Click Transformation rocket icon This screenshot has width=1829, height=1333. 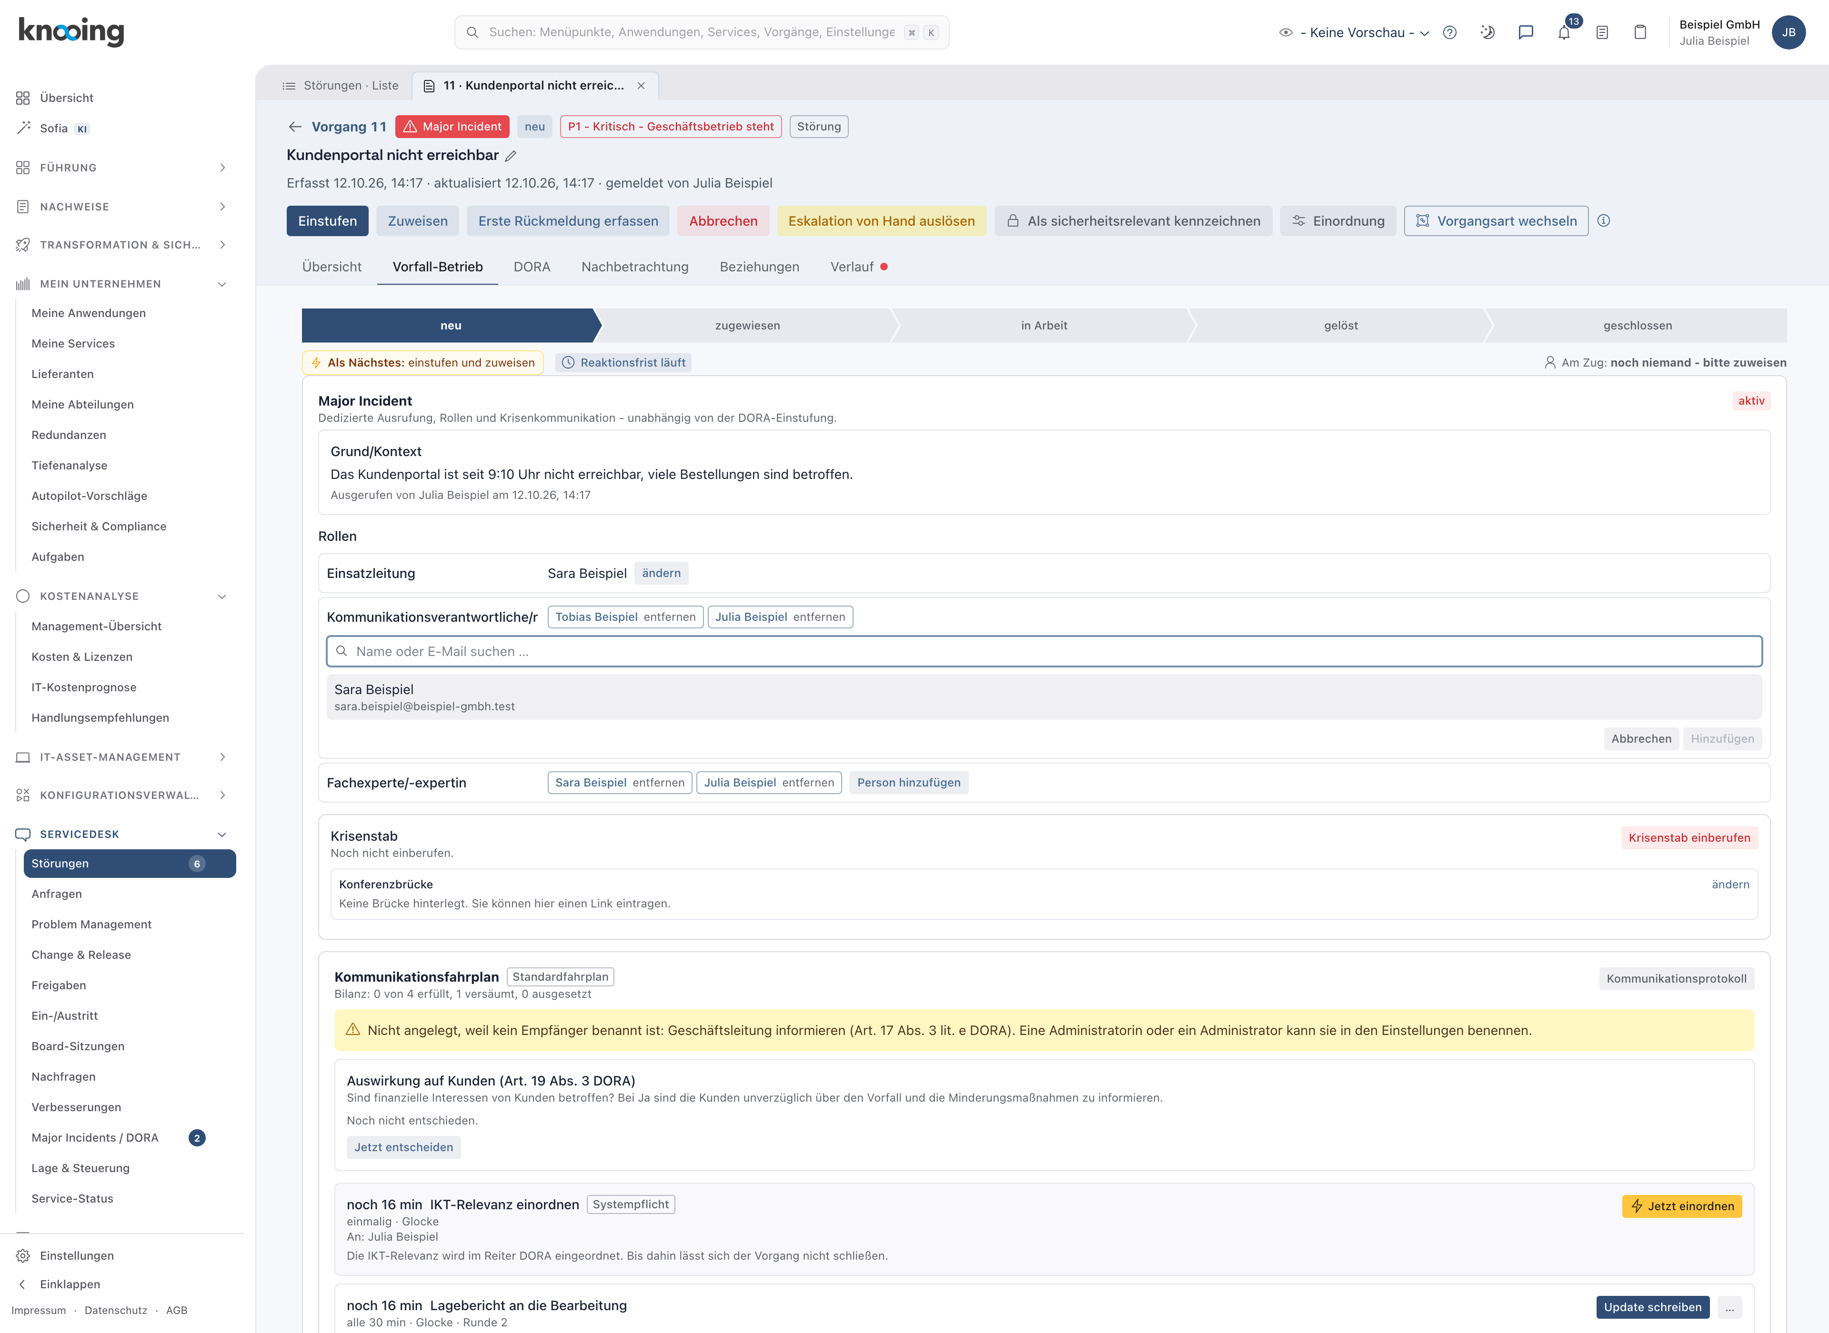tap(22, 245)
